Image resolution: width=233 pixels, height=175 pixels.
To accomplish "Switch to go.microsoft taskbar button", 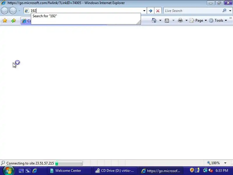I will pyautogui.click(x=160, y=171).
